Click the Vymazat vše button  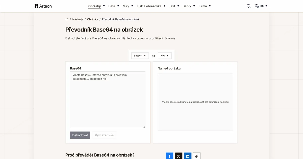(104, 135)
